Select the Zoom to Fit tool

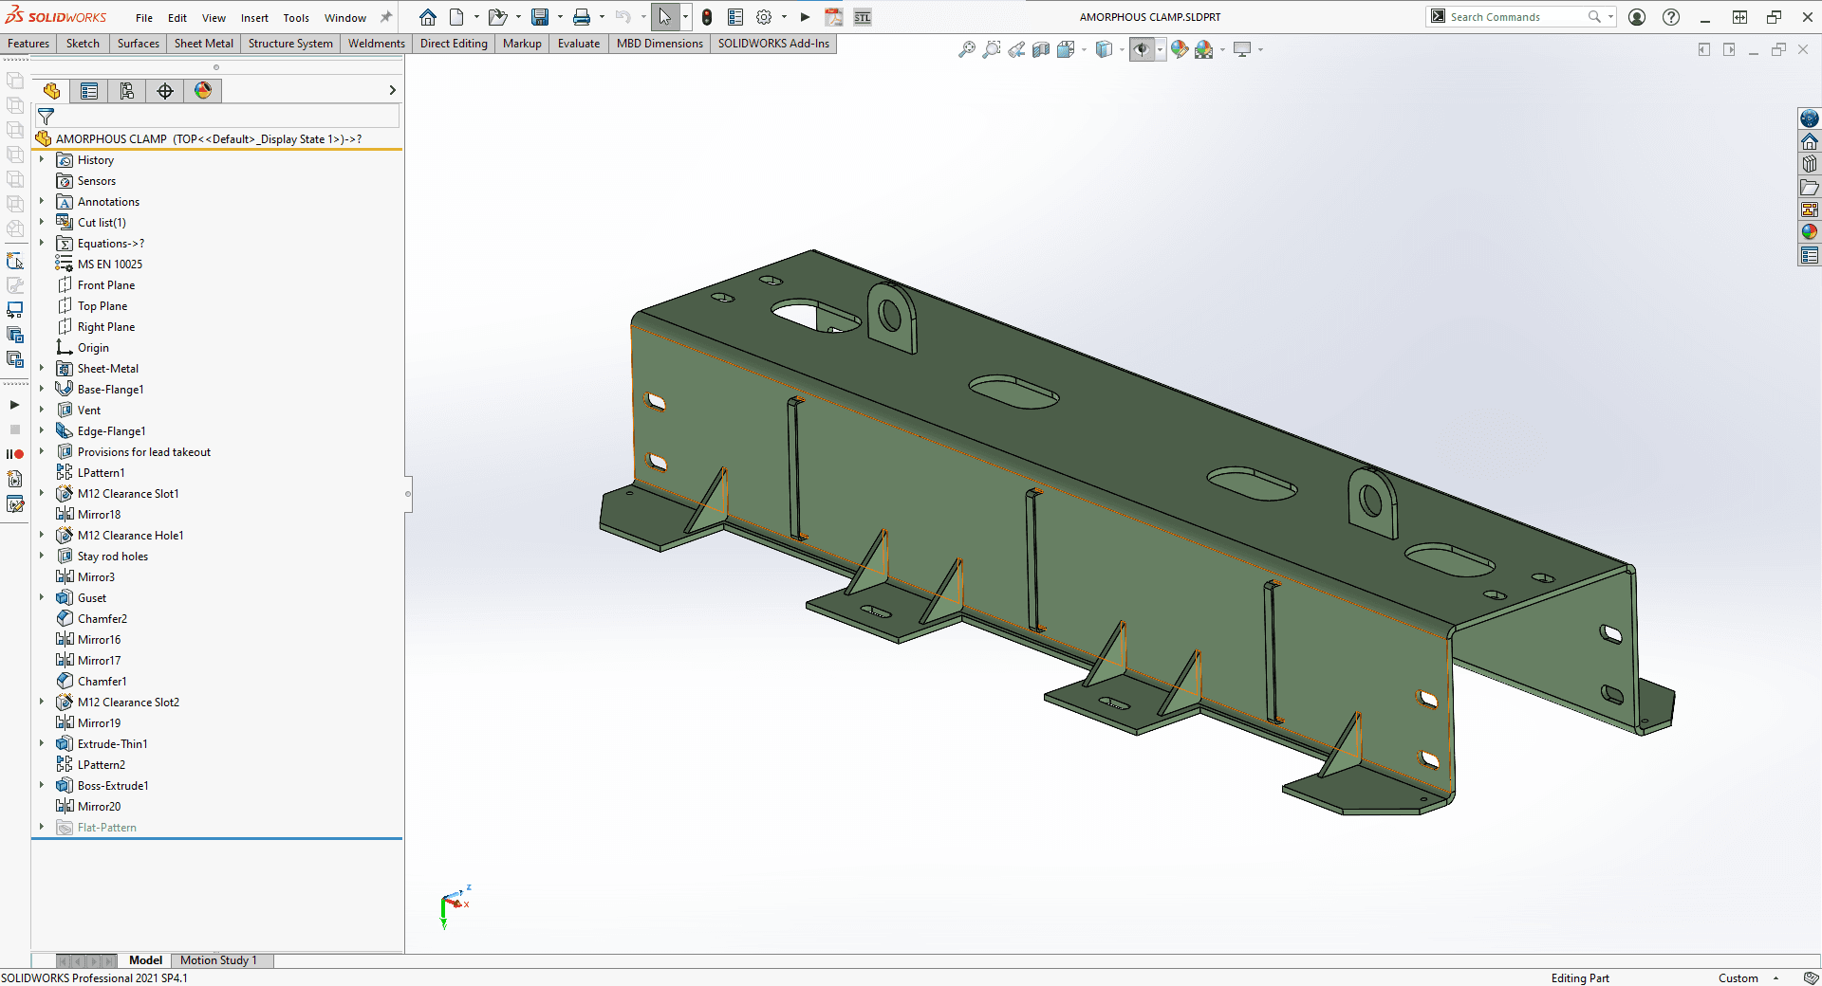(968, 49)
